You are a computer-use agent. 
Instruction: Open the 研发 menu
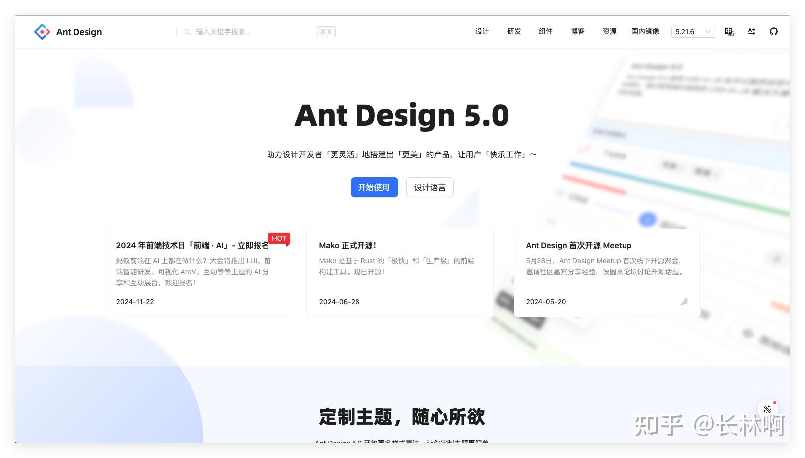[x=513, y=31]
